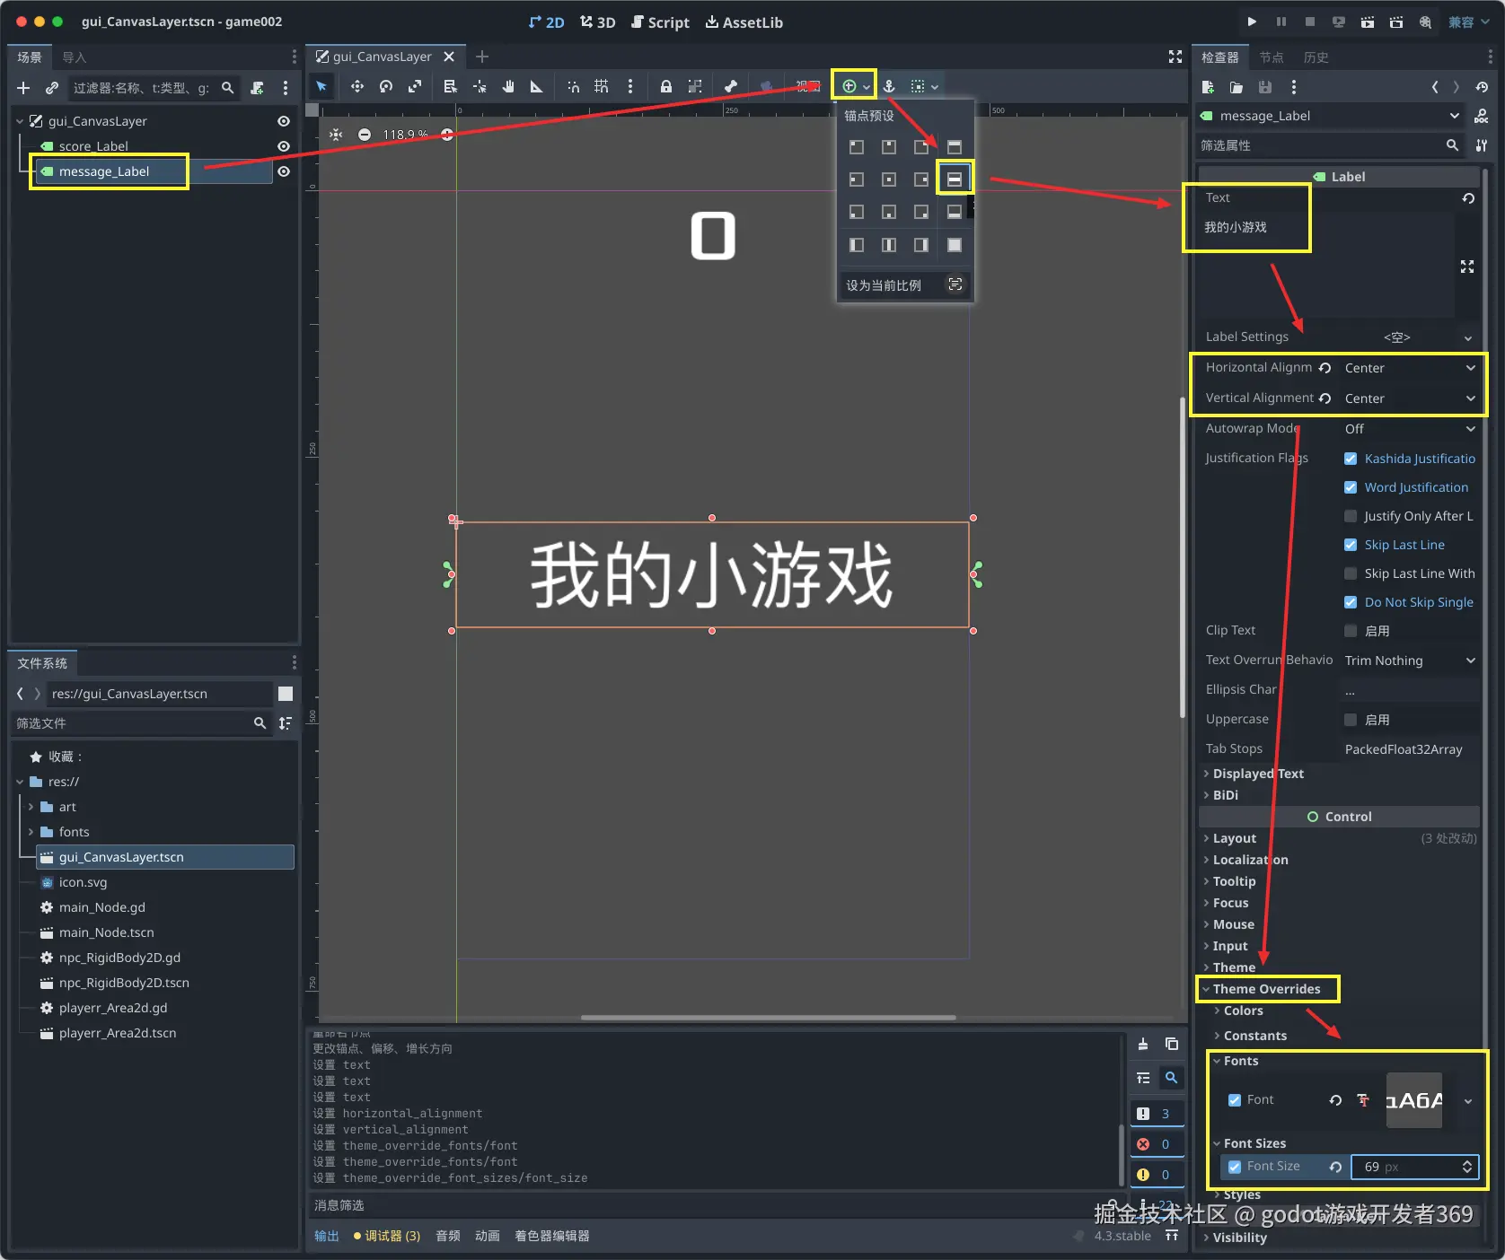Click the skeleton bone options icon
This screenshot has width=1505, height=1260.
click(731, 86)
